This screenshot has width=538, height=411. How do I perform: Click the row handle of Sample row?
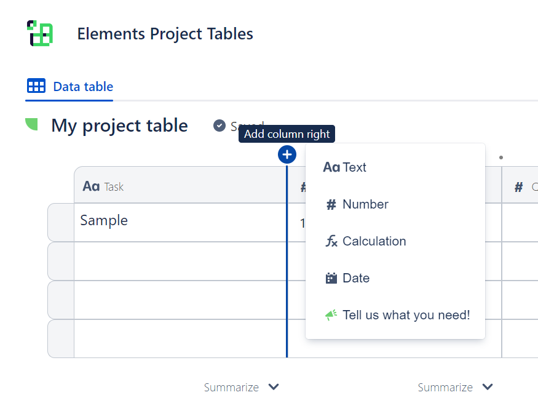(61, 222)
